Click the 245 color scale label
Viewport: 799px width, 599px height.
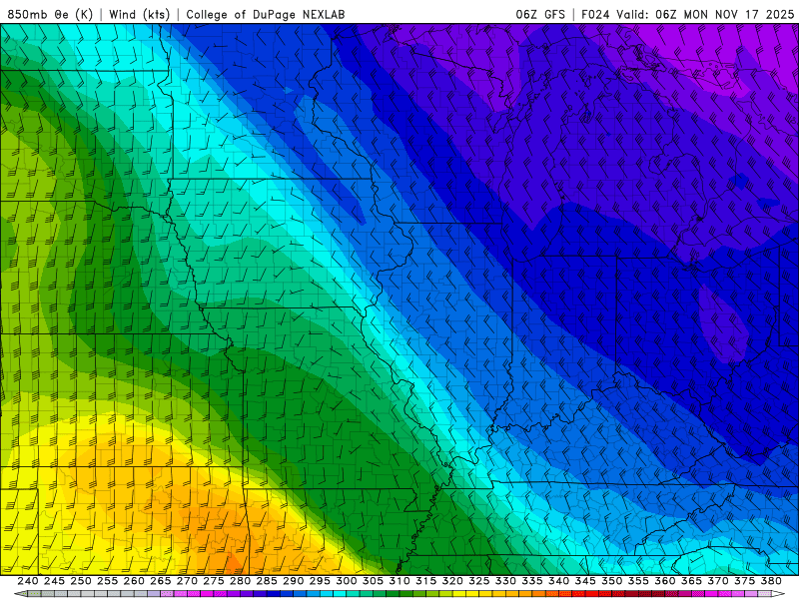(x=54, y=581)
